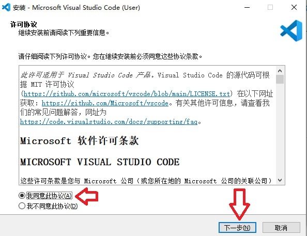Open the LICENSE.txt GitHub link
307x236 pixels.
coord(127,94)
